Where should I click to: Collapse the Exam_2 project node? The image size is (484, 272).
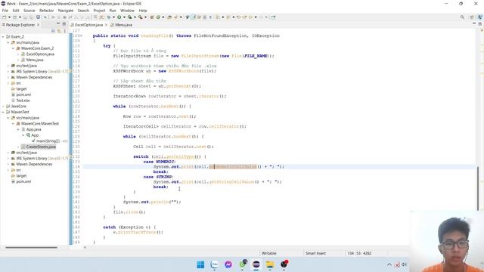3,37
